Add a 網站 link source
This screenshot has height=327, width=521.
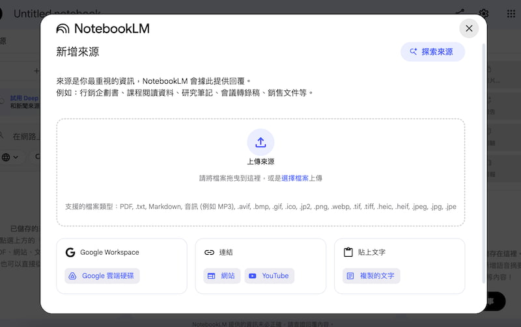221,276
